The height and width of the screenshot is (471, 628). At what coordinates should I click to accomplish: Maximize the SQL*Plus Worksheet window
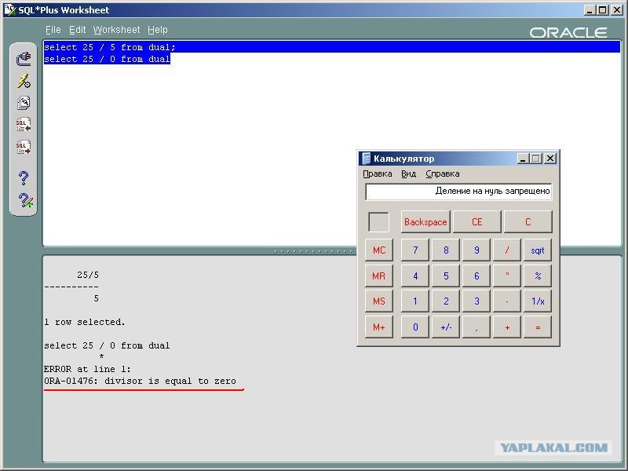(602, 10)
